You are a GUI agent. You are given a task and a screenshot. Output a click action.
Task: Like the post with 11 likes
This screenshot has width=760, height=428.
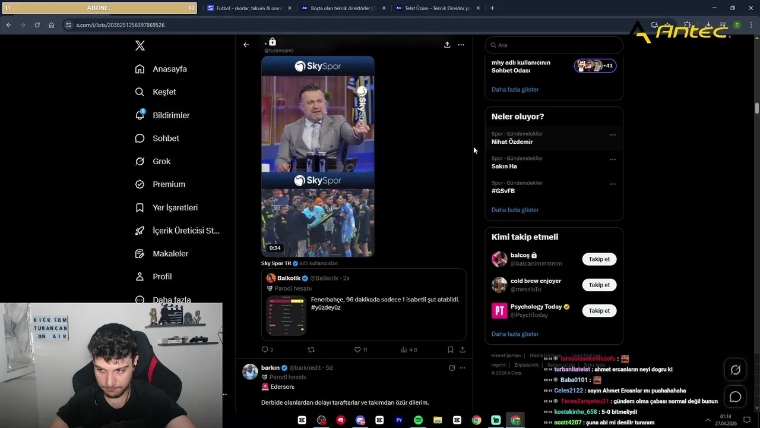point(360,350)
